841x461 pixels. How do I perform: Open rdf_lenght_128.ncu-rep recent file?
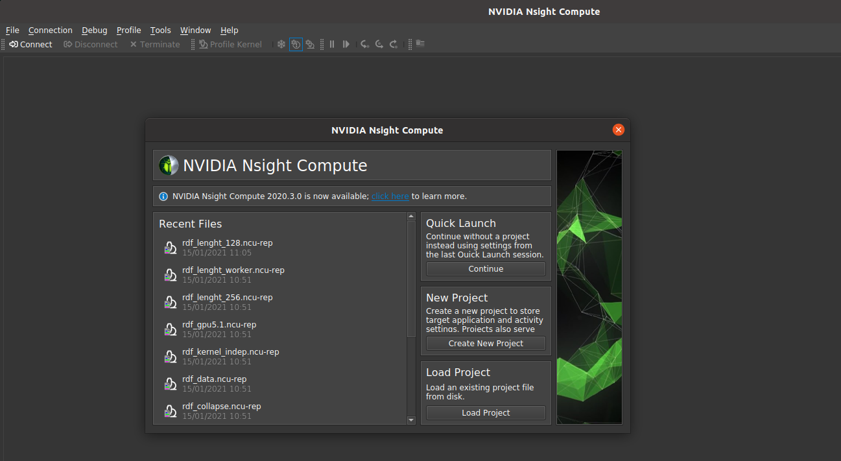(x=227, y=243)
